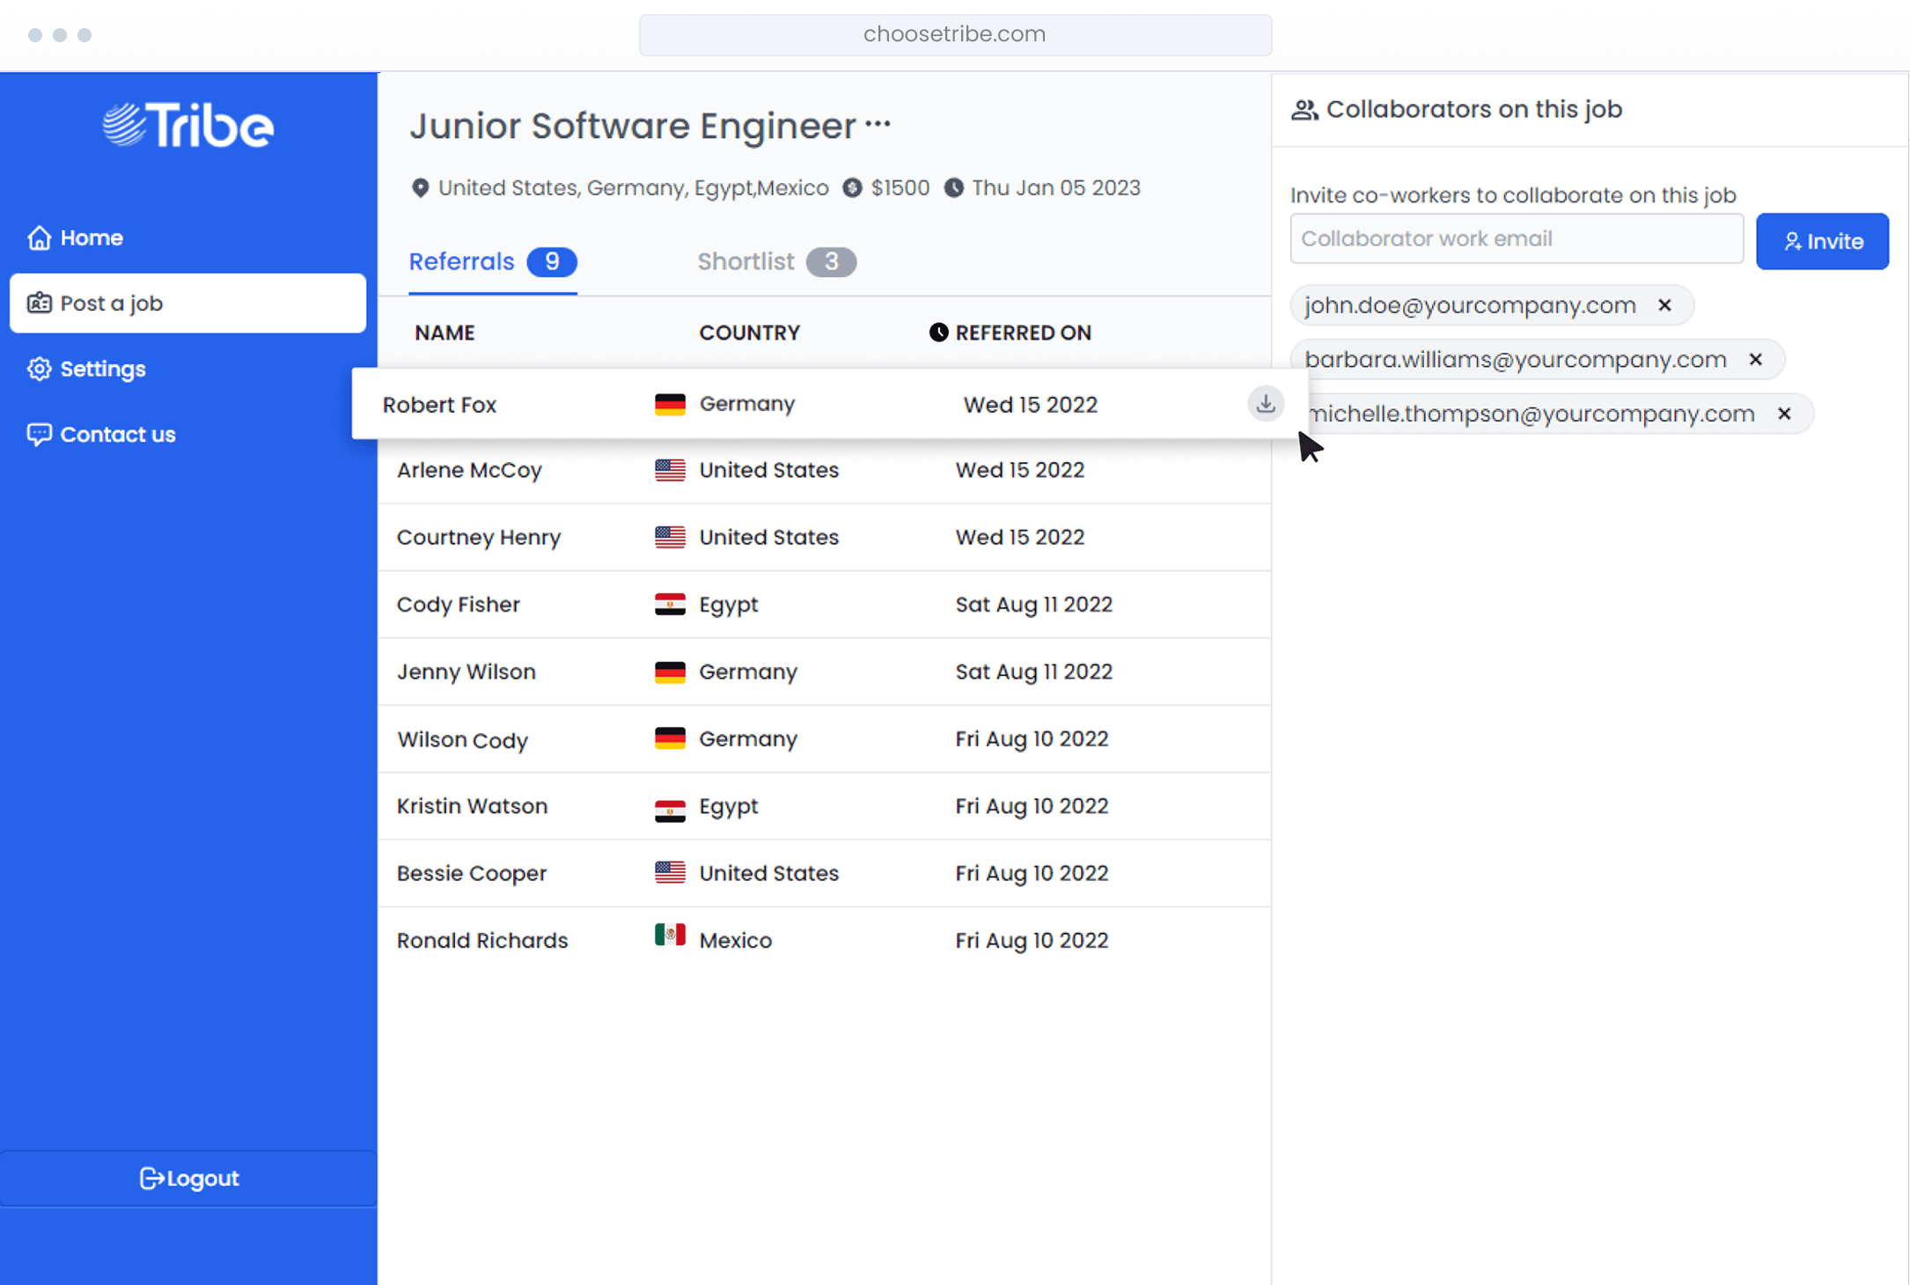This screenshot has width=1910, height=1285.
Task: Focus the Collaborator work email field
Action: tap(1516, 239)
